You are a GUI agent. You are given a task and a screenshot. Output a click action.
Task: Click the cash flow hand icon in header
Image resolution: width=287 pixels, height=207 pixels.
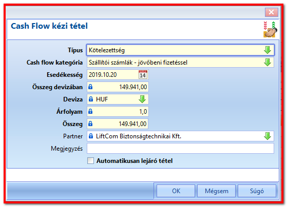point(270,29)
